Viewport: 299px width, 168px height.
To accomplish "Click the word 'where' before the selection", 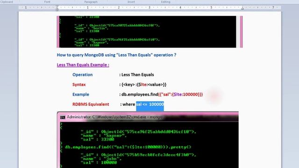I will 129,105.
